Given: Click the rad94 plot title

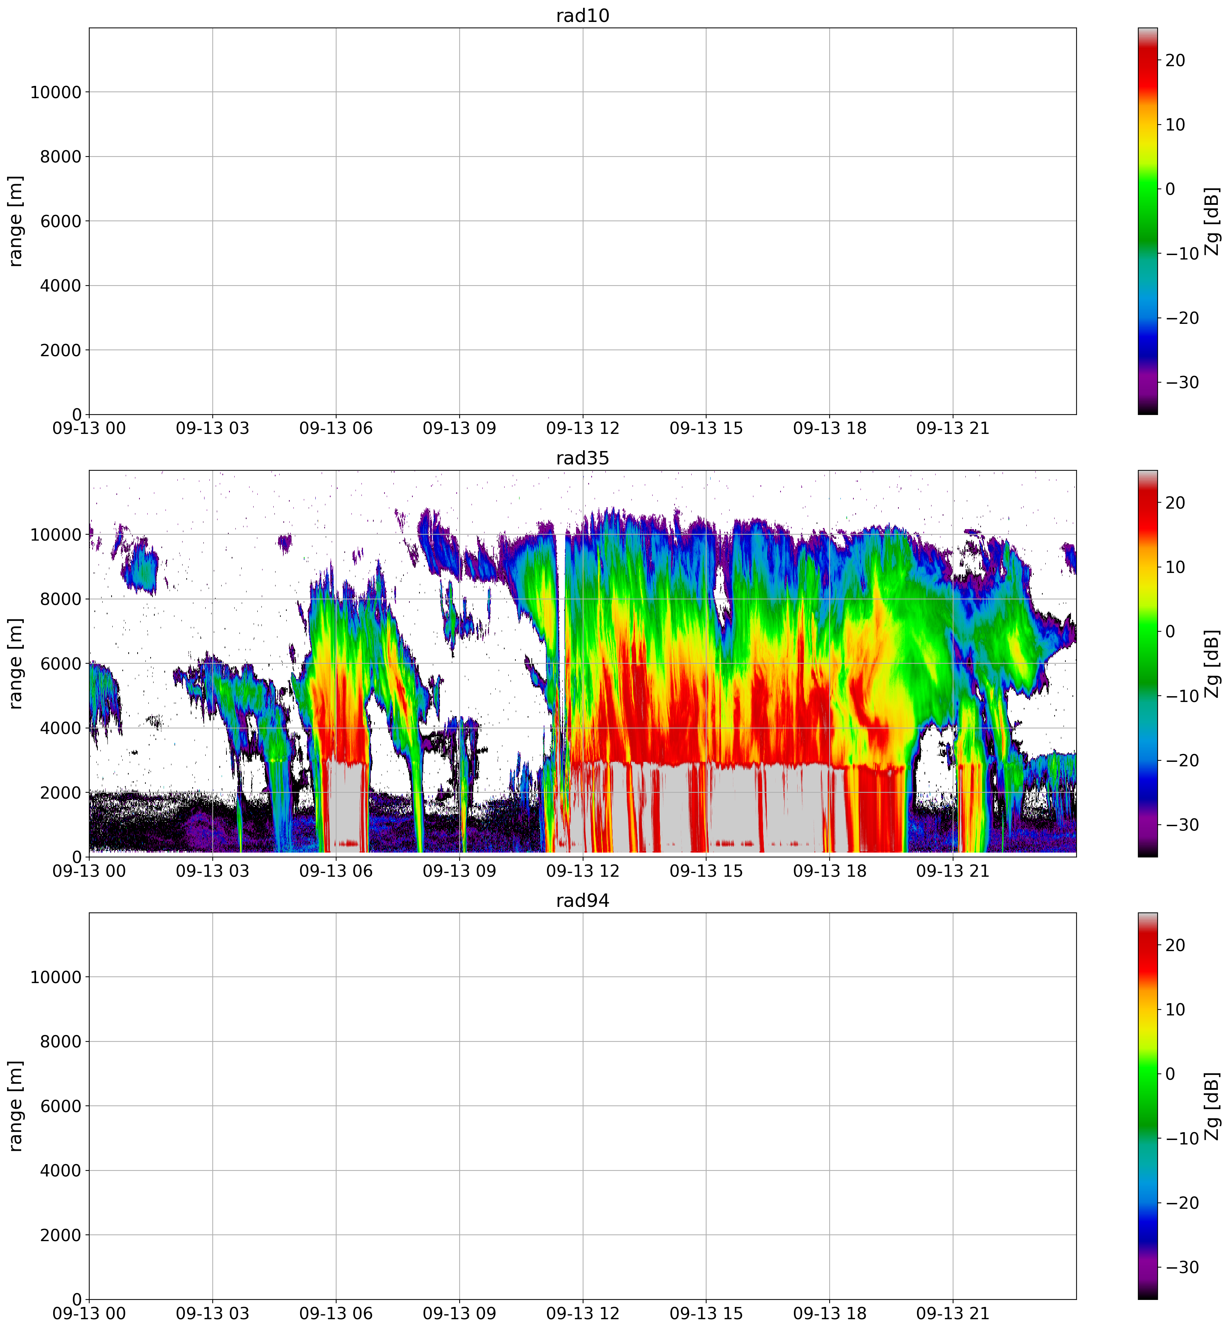Looking at the screenshot, I should (x=583, y=901).
